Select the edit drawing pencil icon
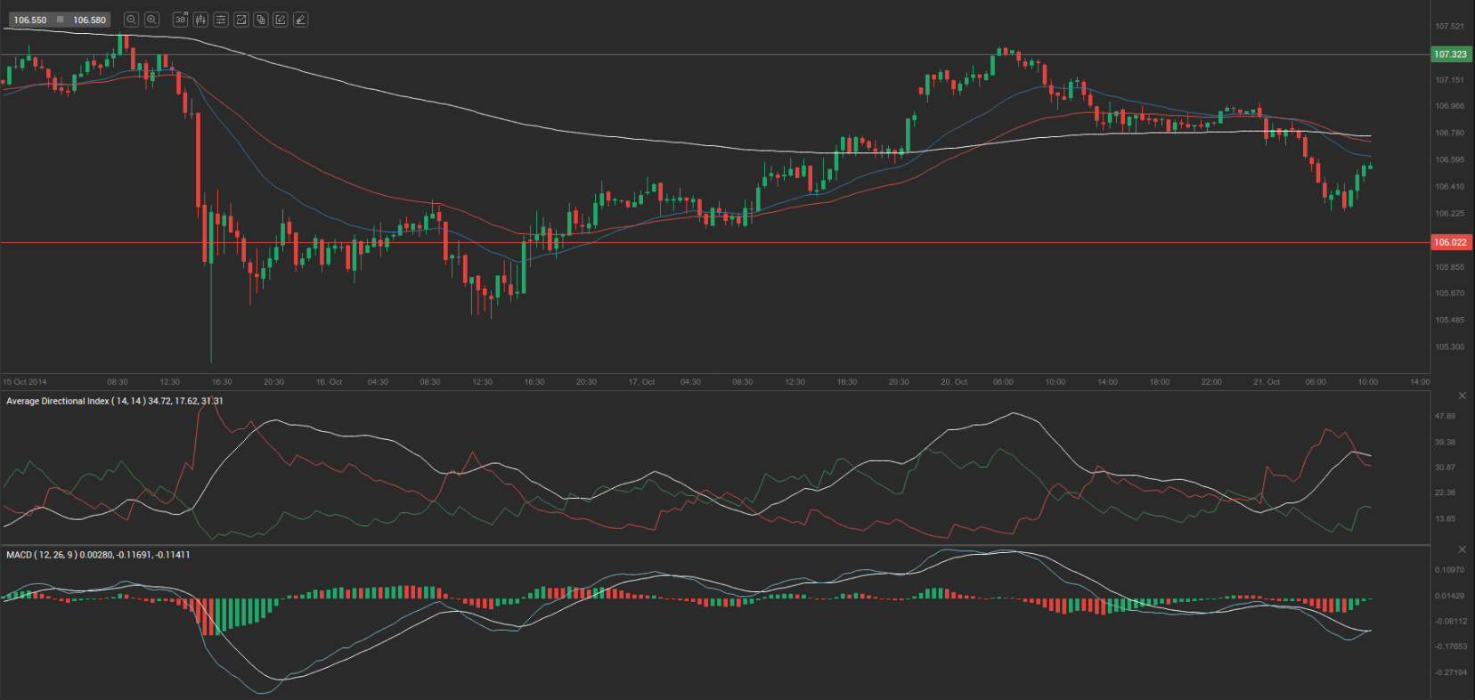1475x700 pixels. coord(281,20)
